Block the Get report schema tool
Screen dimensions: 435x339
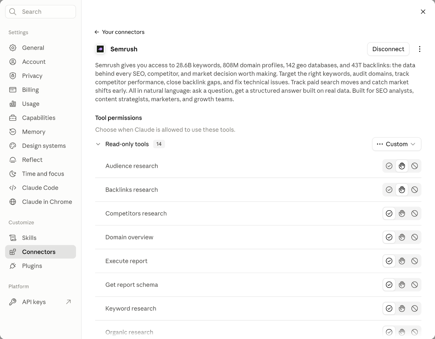pyautogui.click(x=415, y=285)
